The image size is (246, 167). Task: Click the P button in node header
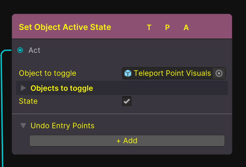point(167,28)
